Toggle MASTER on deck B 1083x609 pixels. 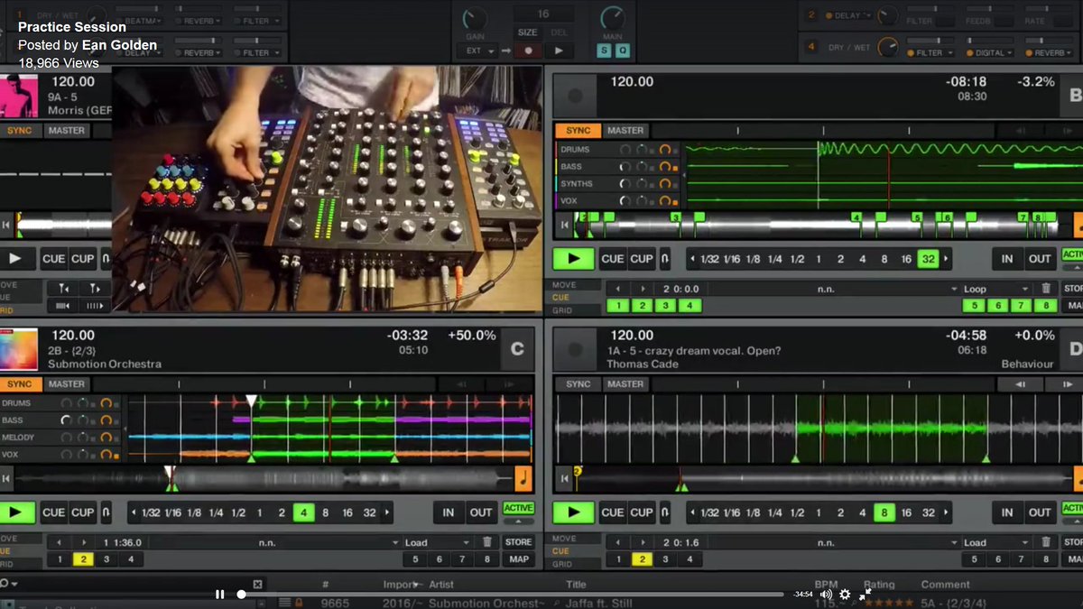pos(625,131)
